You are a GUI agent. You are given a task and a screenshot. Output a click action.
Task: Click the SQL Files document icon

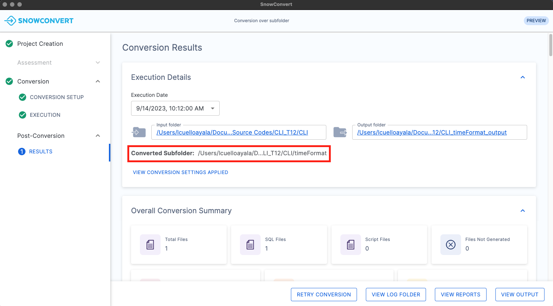250,245
